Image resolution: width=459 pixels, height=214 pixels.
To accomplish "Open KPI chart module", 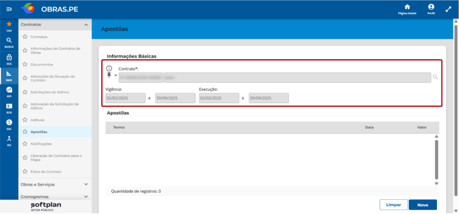I will coord(9,92).
